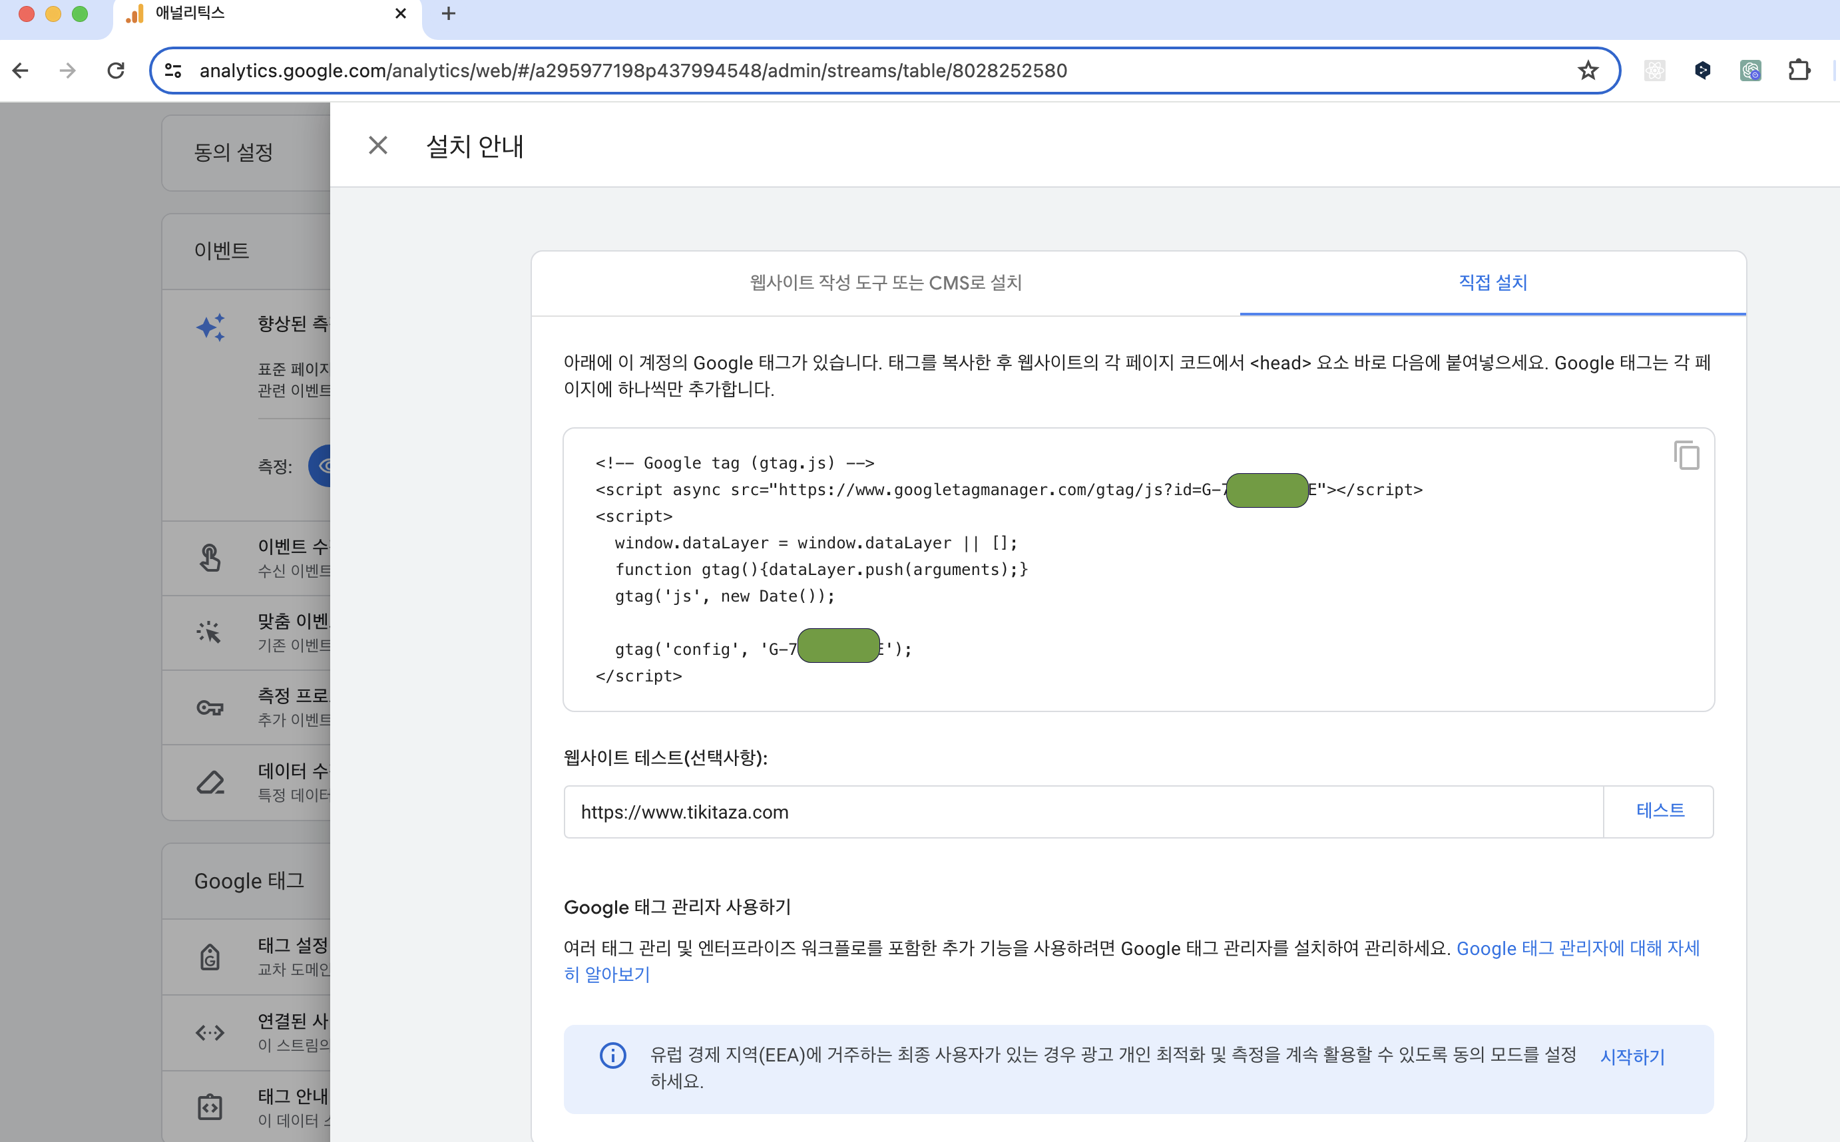The width and height of the screenshot is (1840, 1142).
Task: Click the enhanced measurement sparkle icon
Action: point(211,327)
